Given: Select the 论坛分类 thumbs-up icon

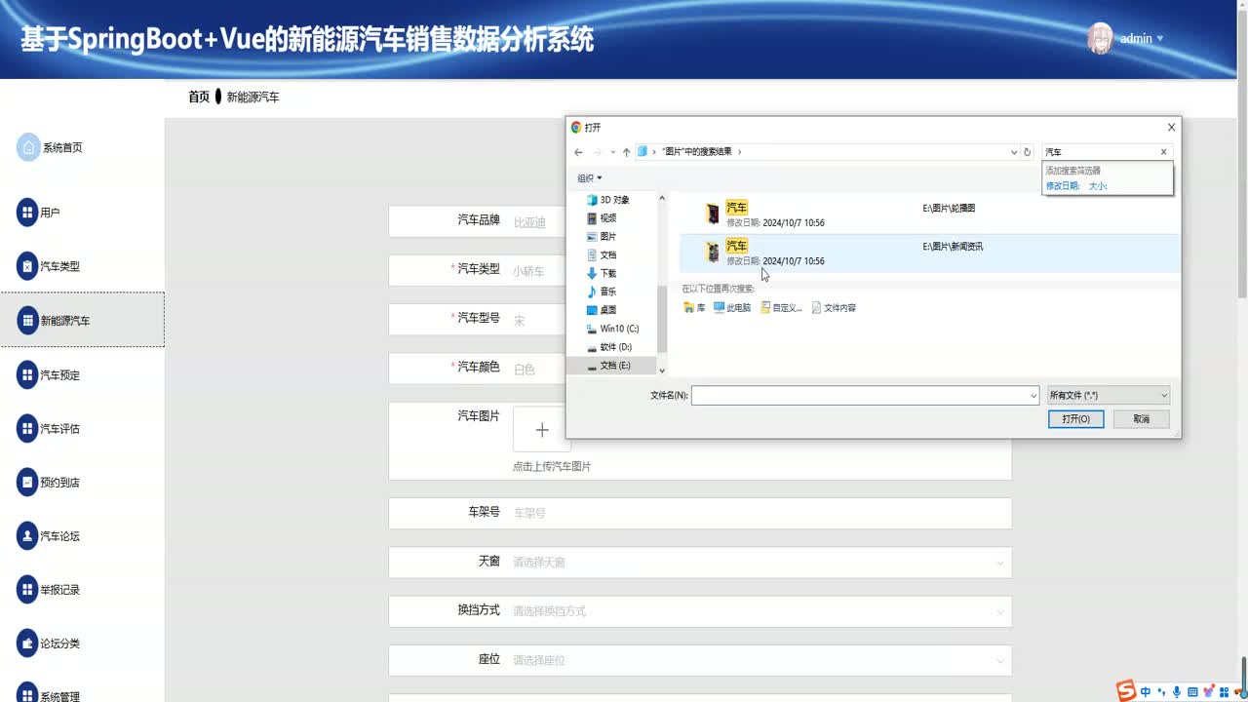Looking at the screenshot, I should [27, 643].
